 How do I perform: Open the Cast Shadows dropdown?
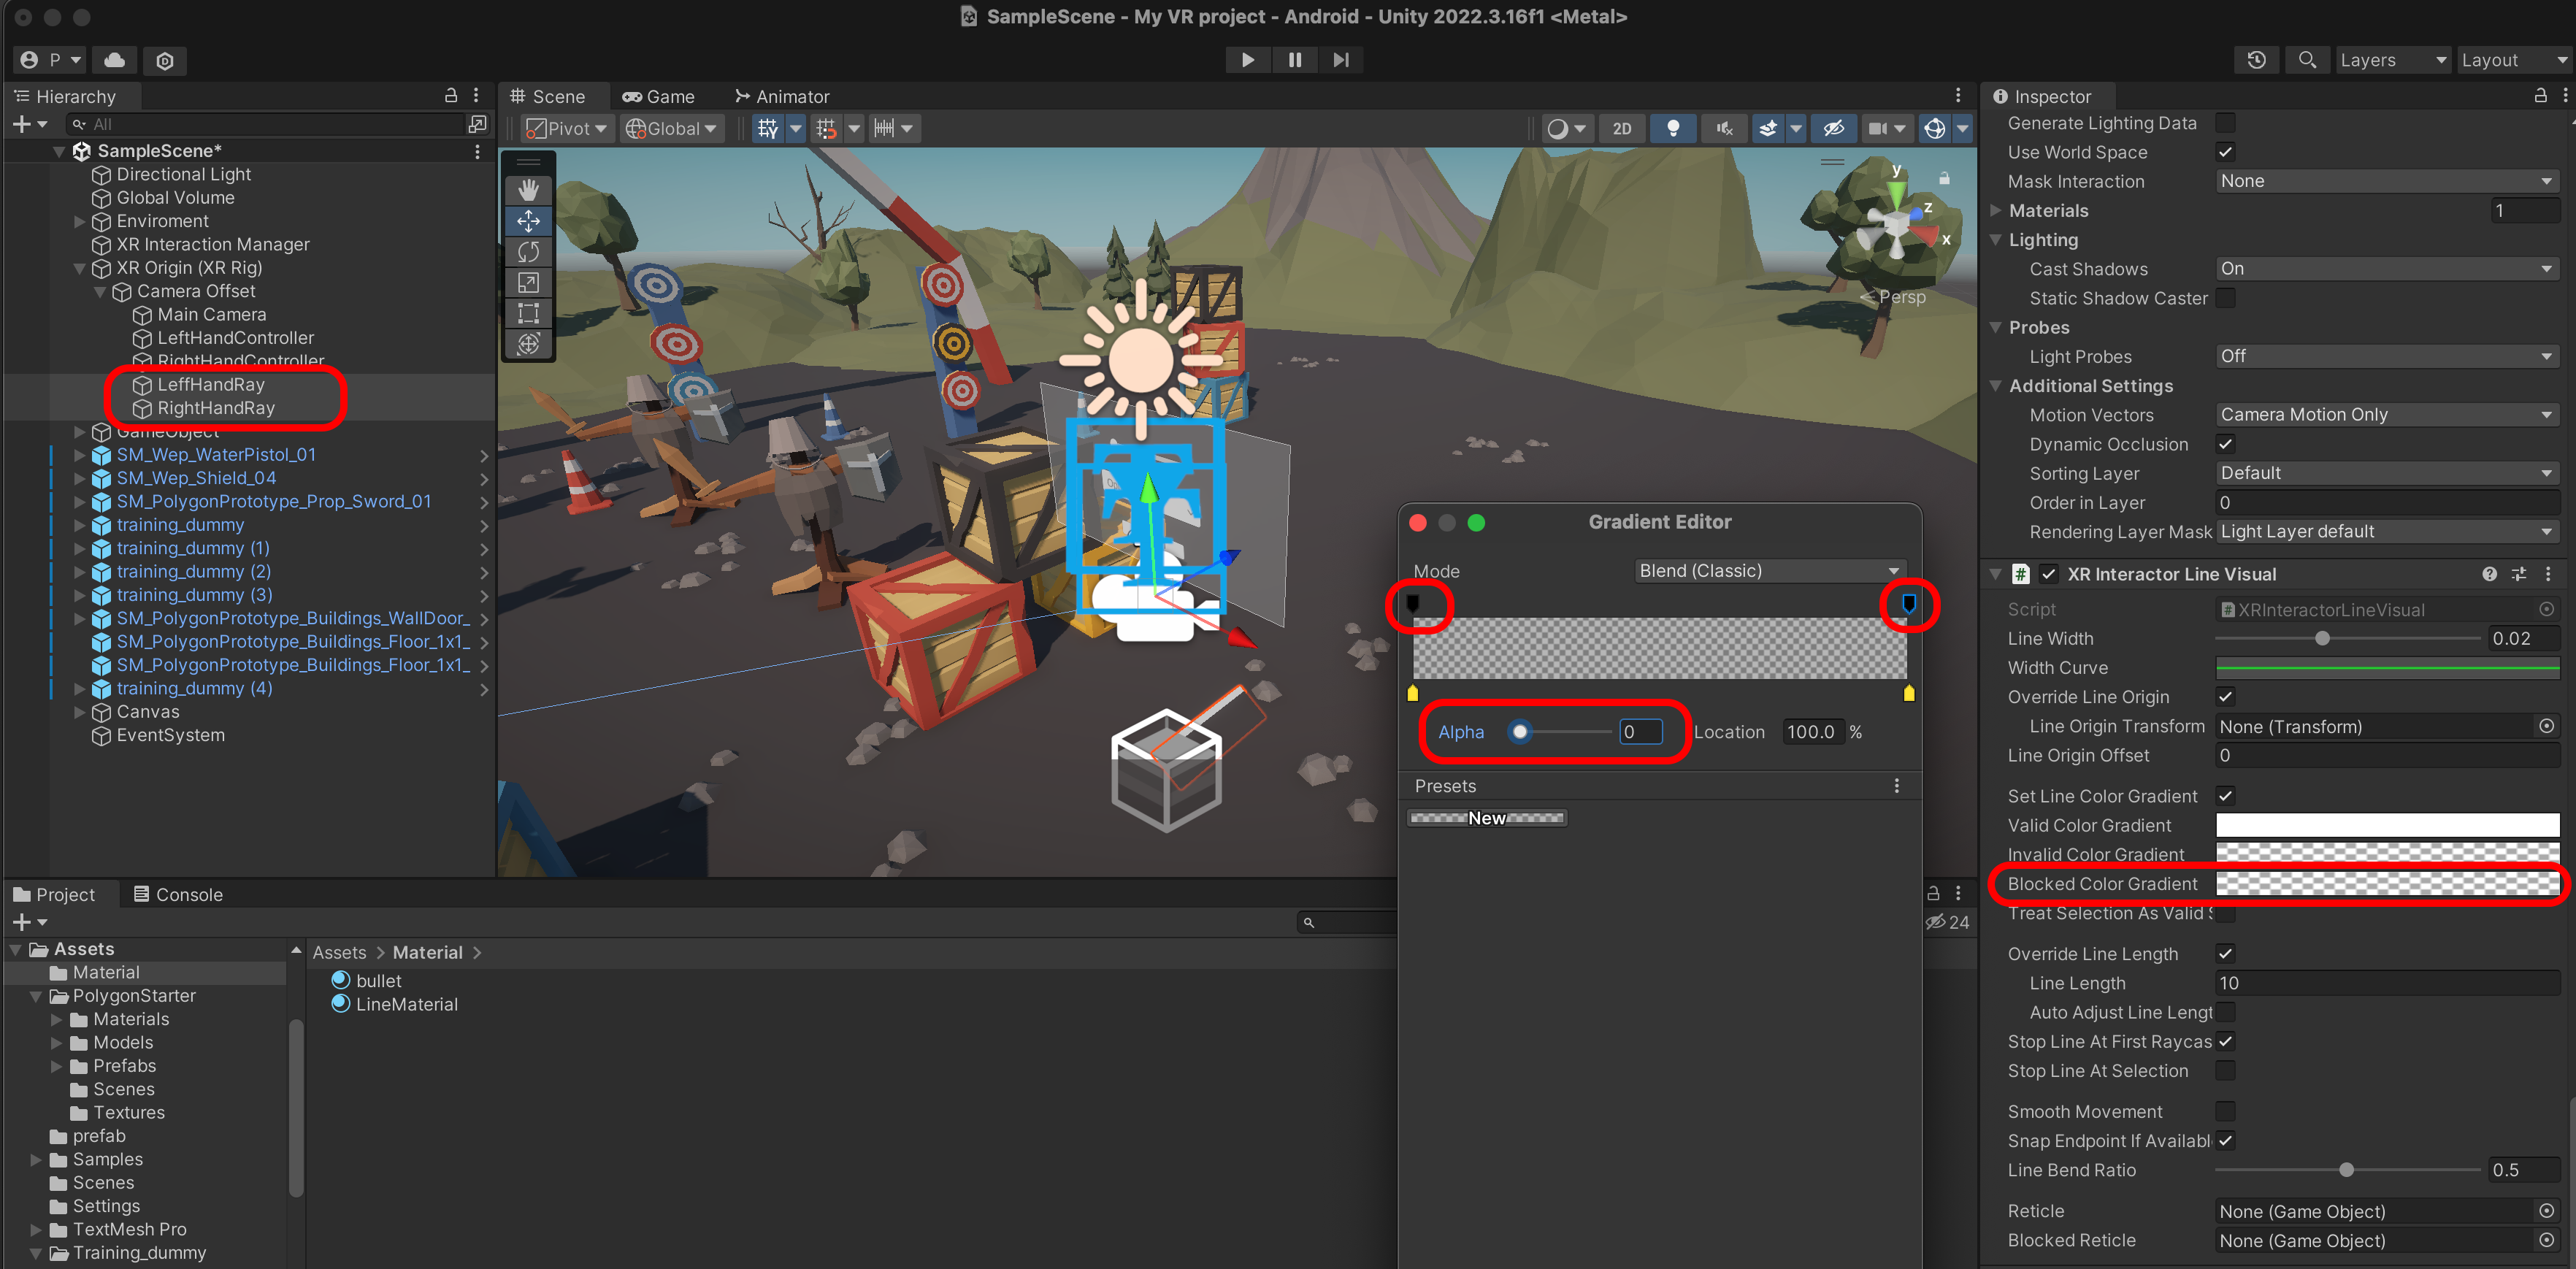click(x=2386, y=269)
